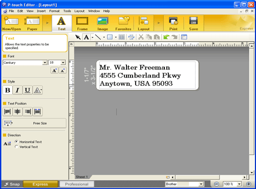Select the Vertical Text radio button
Screen dimensions: 256x189
(16, 147)
